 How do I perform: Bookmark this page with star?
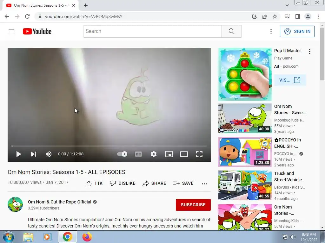pos(275,16)
